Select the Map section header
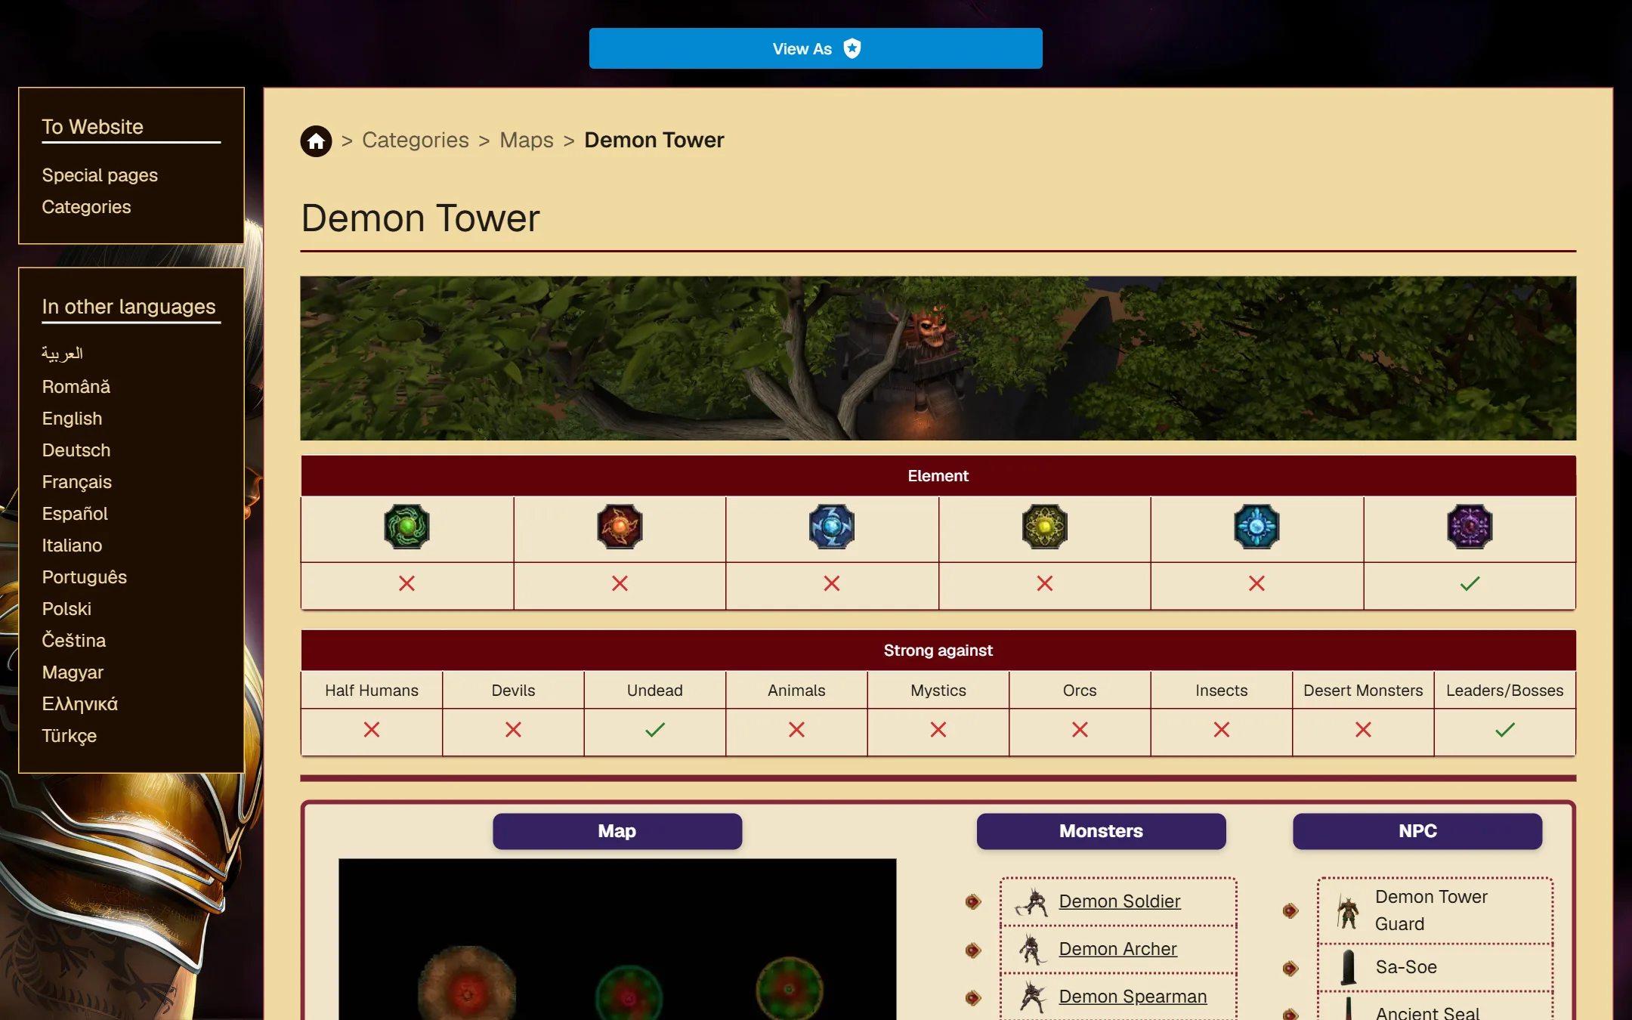 (x=617, y=831)
